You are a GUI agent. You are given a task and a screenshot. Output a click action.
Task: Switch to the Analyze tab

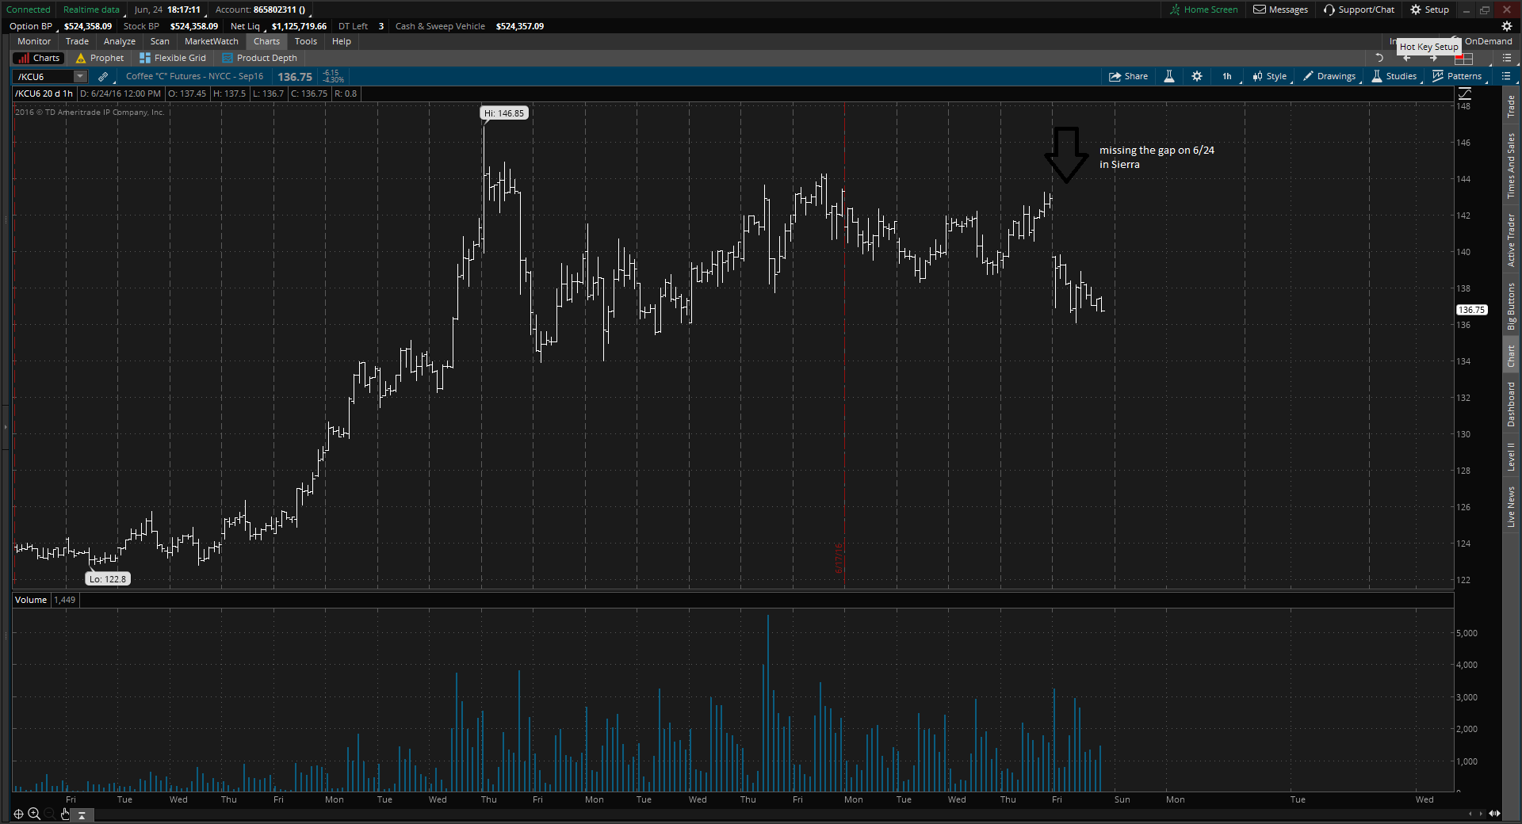pyautogui.click(x=120, y=41)
